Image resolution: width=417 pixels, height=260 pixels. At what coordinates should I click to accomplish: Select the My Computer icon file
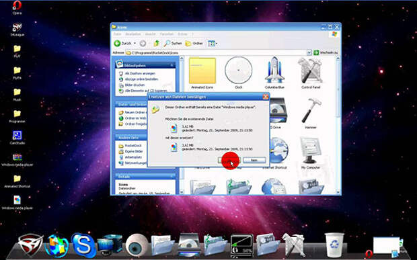tap(311, 153)
